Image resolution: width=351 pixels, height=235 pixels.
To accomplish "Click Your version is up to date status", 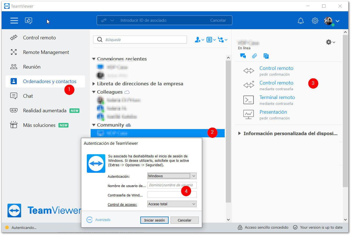I will [318, 227].
